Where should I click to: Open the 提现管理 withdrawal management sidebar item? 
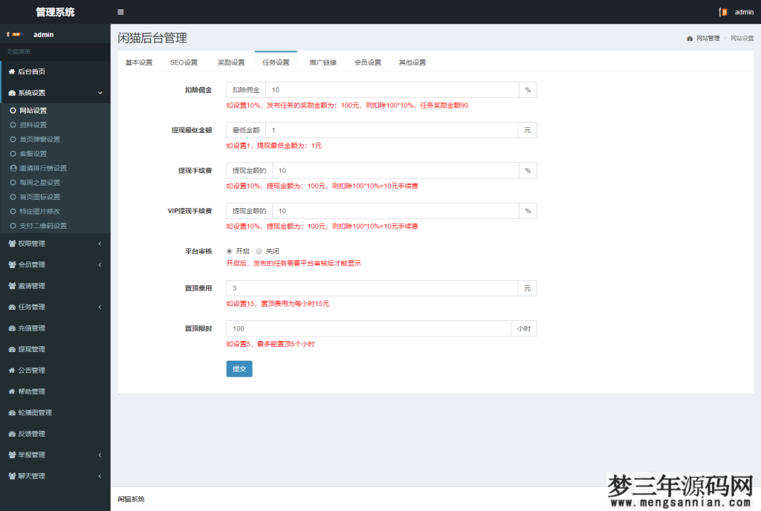[33, 349]
